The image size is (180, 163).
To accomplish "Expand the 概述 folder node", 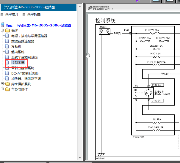I will point(2,30).
